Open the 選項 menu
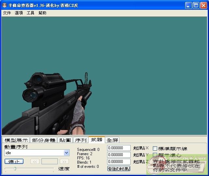The width and height of the screenshot is (209, 176). tap(19, 13)
